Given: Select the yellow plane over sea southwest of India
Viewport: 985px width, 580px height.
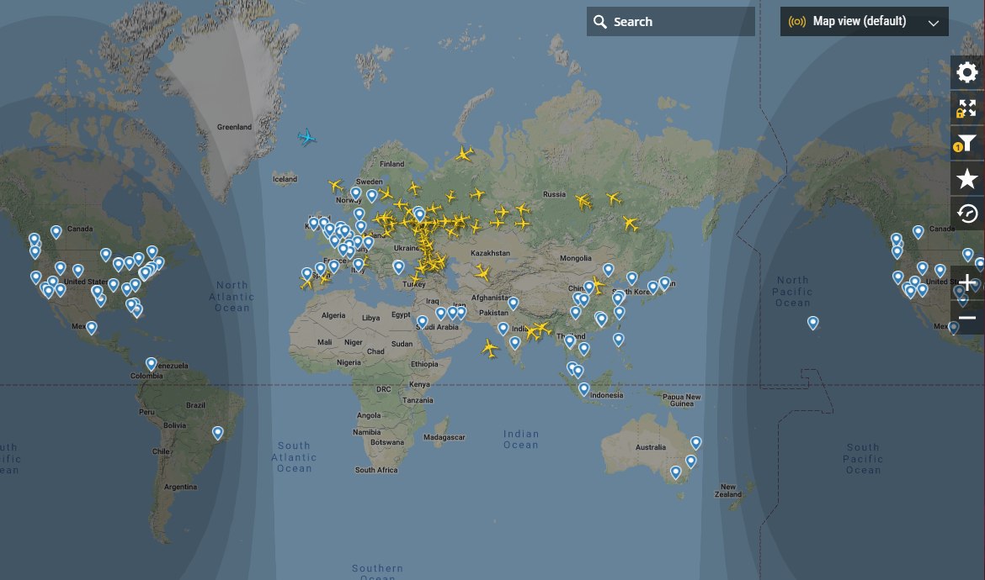Looking at the screenshot, I should (x=490, y=348).
